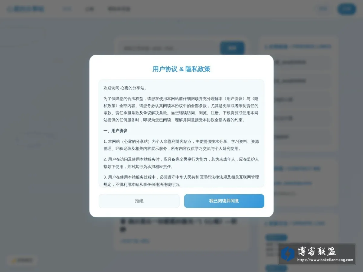Click the 拒绝 button
363x272 pixels.
click(139, 201)
